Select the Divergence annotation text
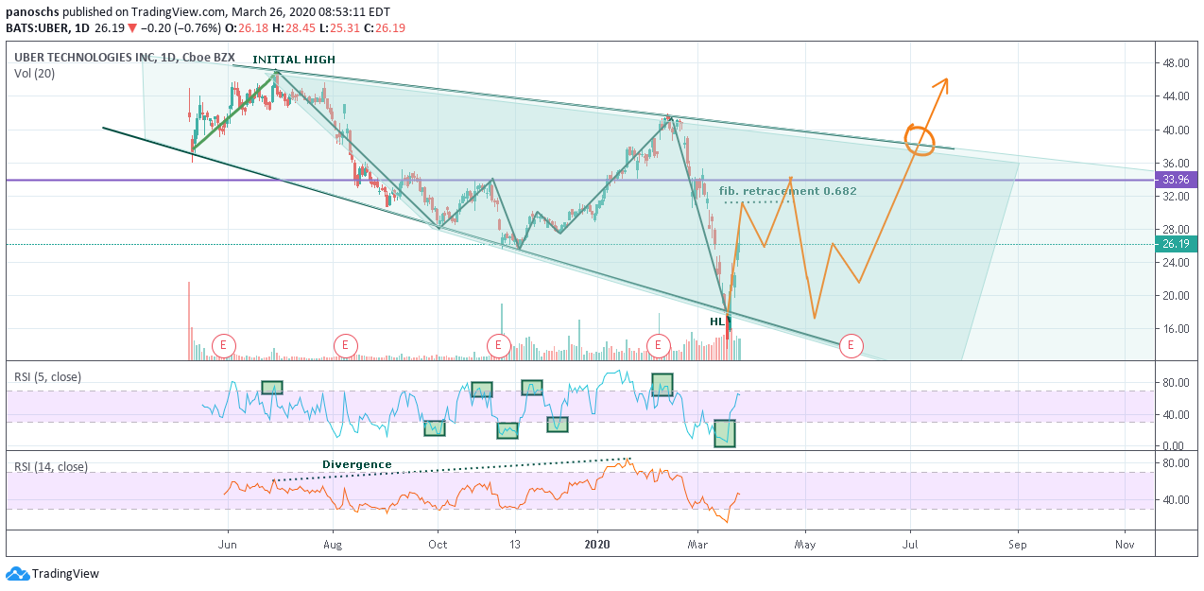The width and height of the screenshot is (1204, 591). click(356, 465)
